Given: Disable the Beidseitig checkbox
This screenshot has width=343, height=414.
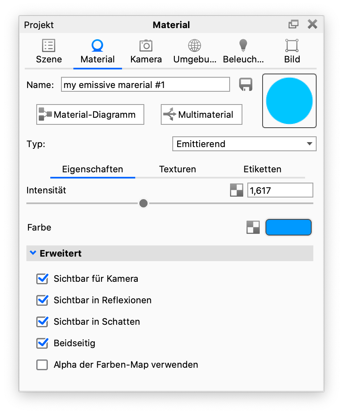Looking at the screenshot, I should click(42, 343).
